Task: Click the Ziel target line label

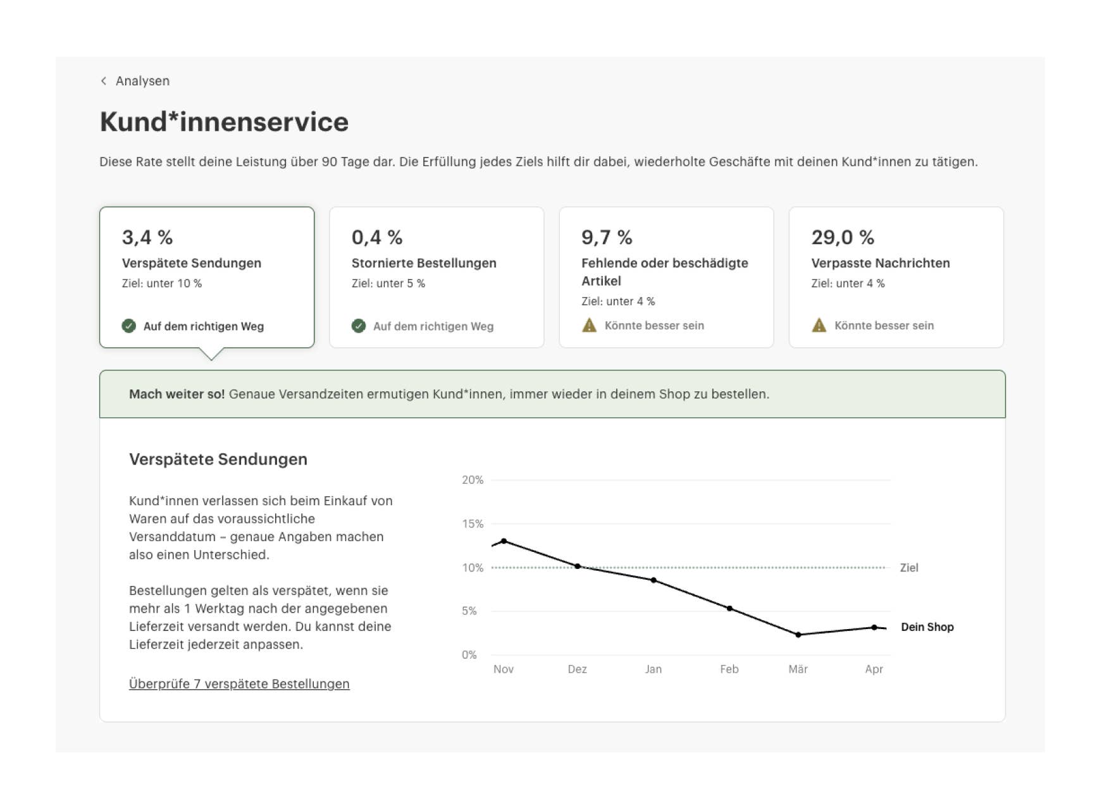Action: [909, 568]
